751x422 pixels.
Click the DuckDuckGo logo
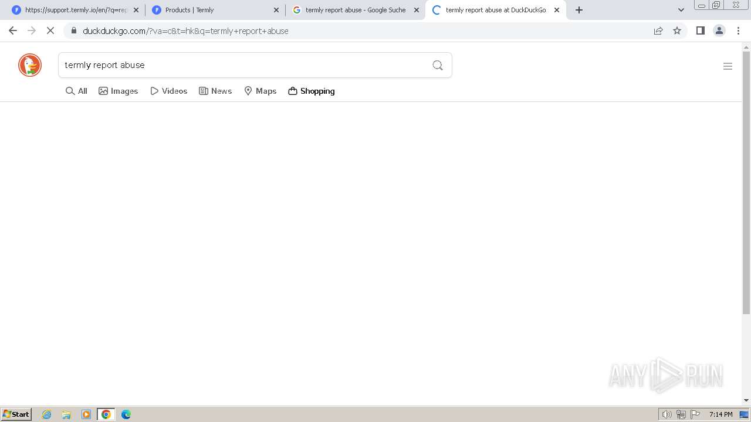(30, 65)
